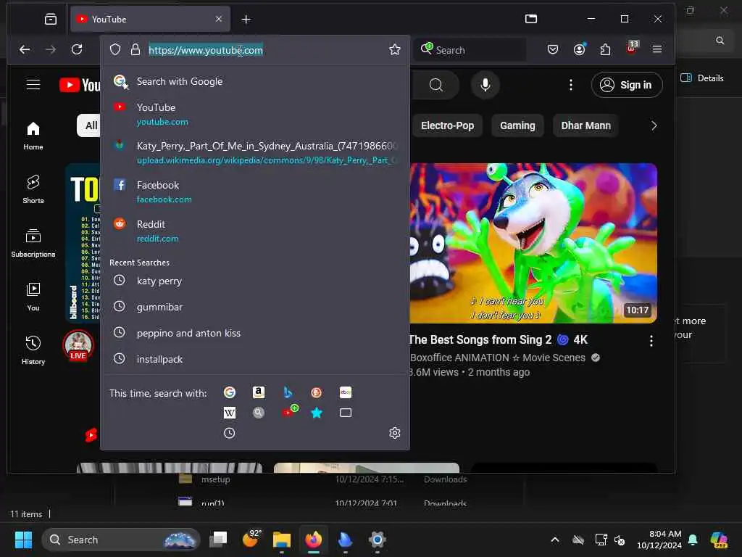Search history with the clock icon
The height and width of the screenshot is (557, 742).
(230, 433)
